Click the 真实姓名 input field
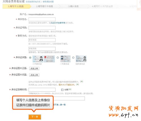The image size is (141, 121). click(x=42, y=19)
